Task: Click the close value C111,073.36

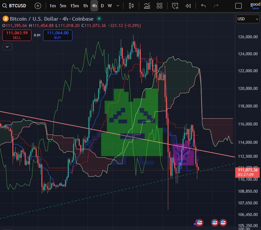Action: pyautogui.click(x=93, y=26)
